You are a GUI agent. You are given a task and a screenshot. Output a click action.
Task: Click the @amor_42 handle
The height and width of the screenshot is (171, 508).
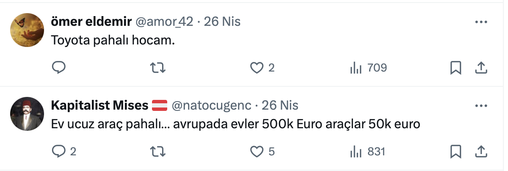pyautogui.click(x=164, y=22)
